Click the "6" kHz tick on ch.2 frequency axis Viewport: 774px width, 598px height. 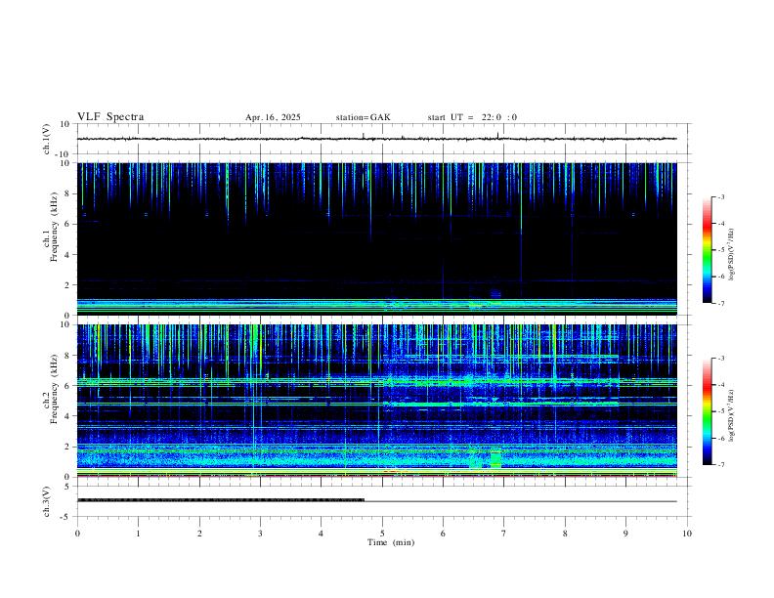[67, 385]
